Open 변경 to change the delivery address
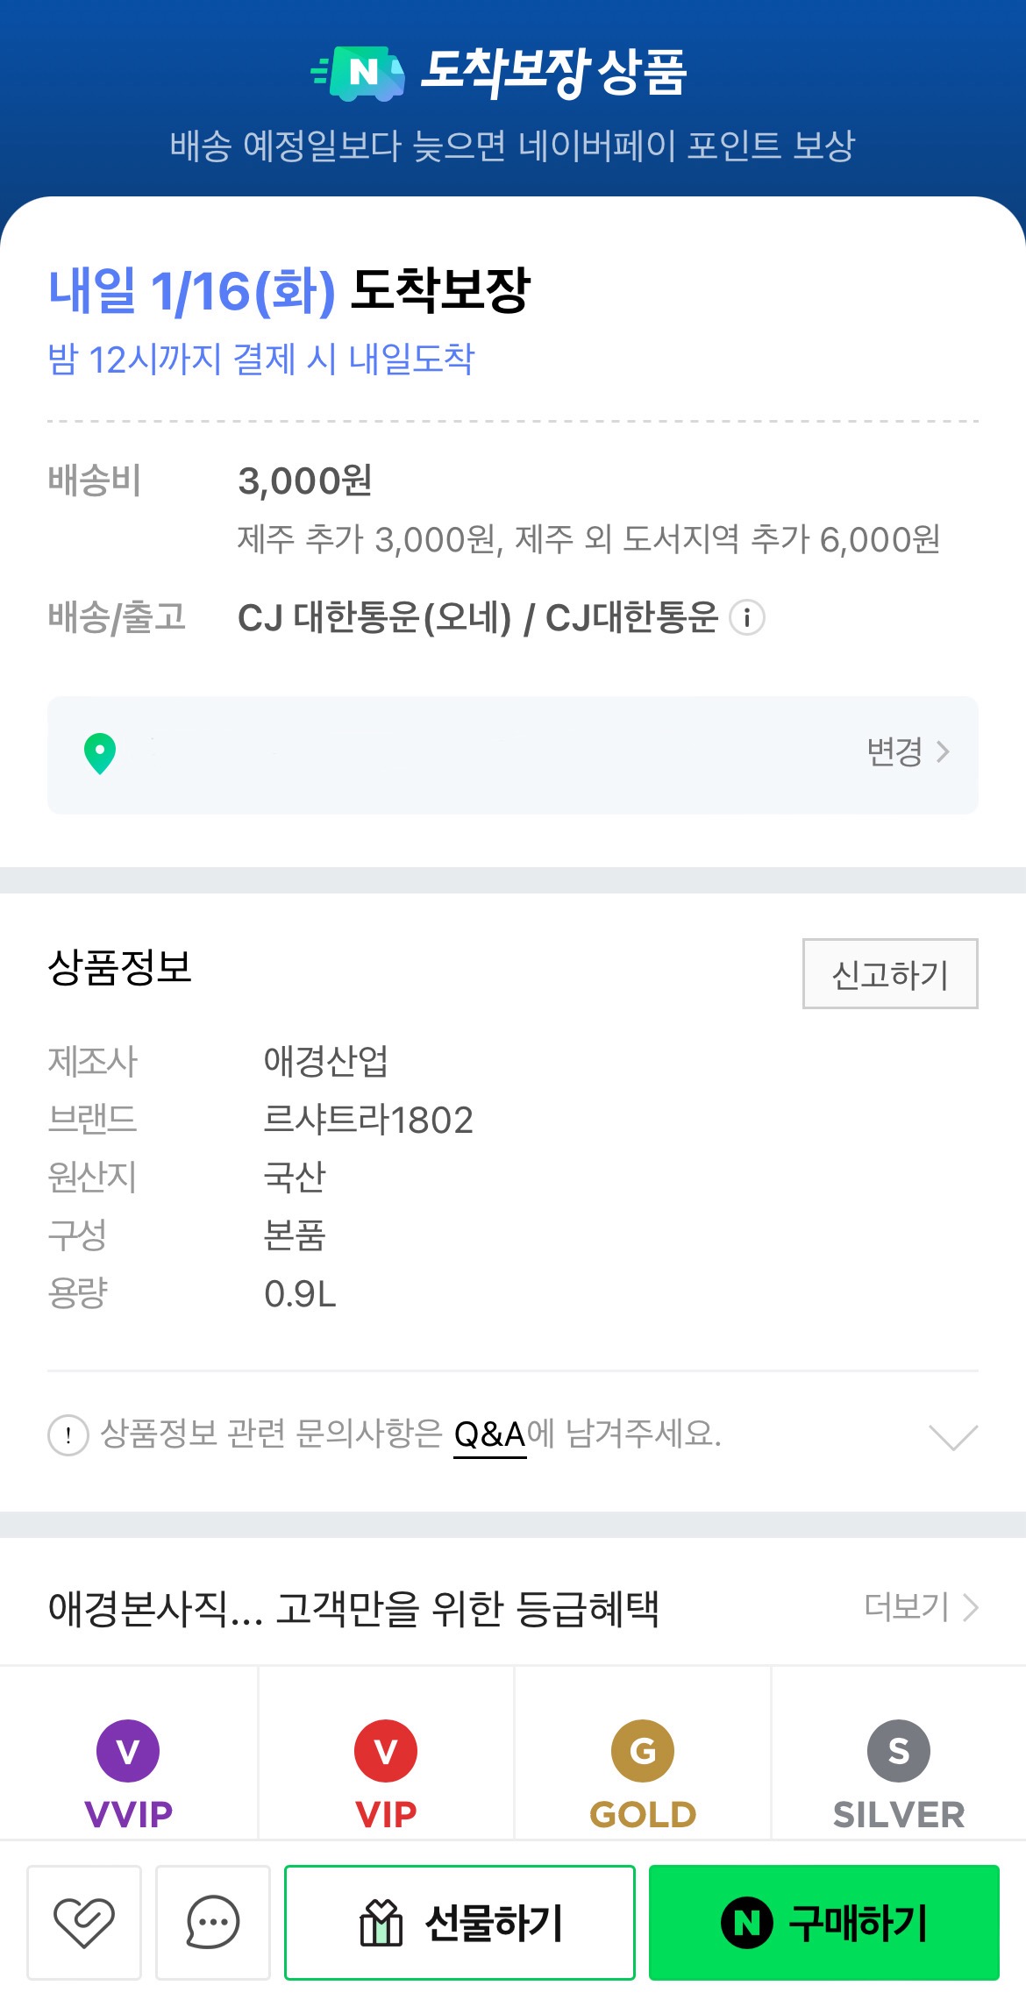 [x=908, y=752]
